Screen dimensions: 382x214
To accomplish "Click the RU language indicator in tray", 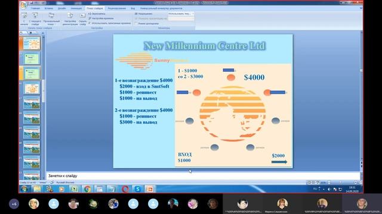I will click(x=315, y=189).
